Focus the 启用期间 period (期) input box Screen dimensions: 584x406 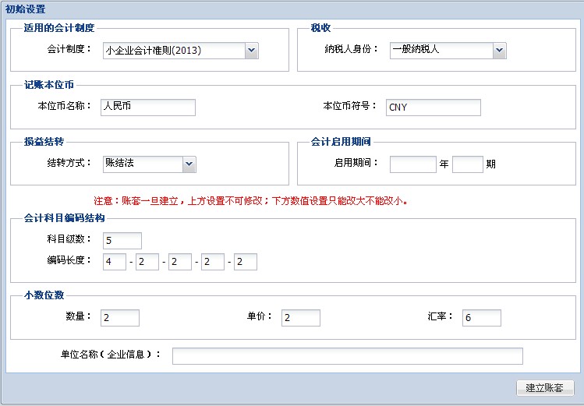click(x=468, y=164)
